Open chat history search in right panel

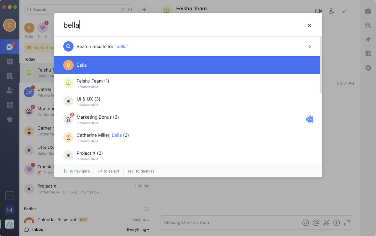368,25
